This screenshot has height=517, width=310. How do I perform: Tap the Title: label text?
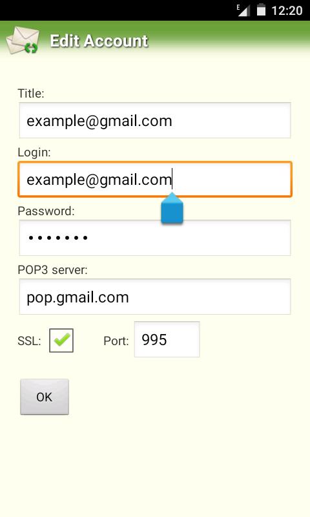coord(30,93)
